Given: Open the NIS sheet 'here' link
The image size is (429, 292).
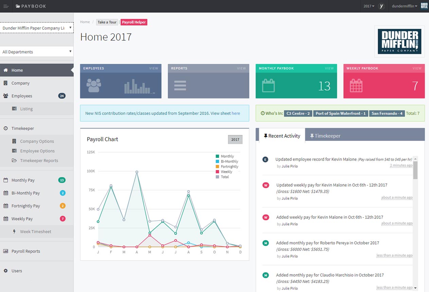Looking at the screenshot, I should (x=236, y=113).
